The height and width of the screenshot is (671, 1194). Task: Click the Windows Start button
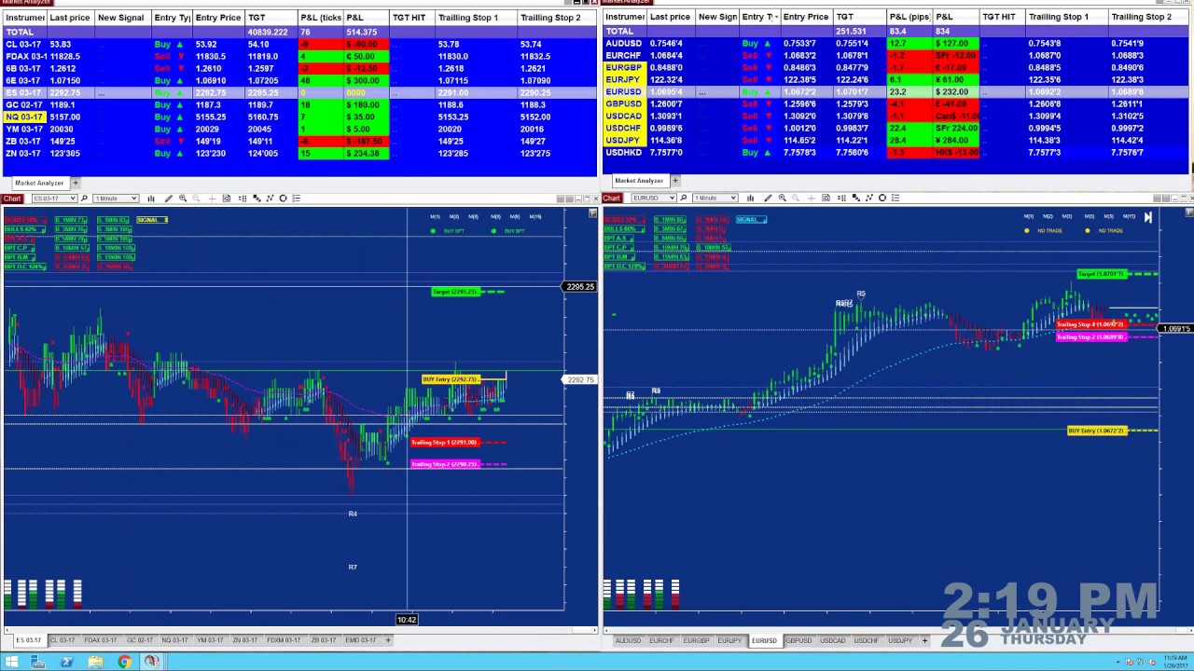coord(12,662)
